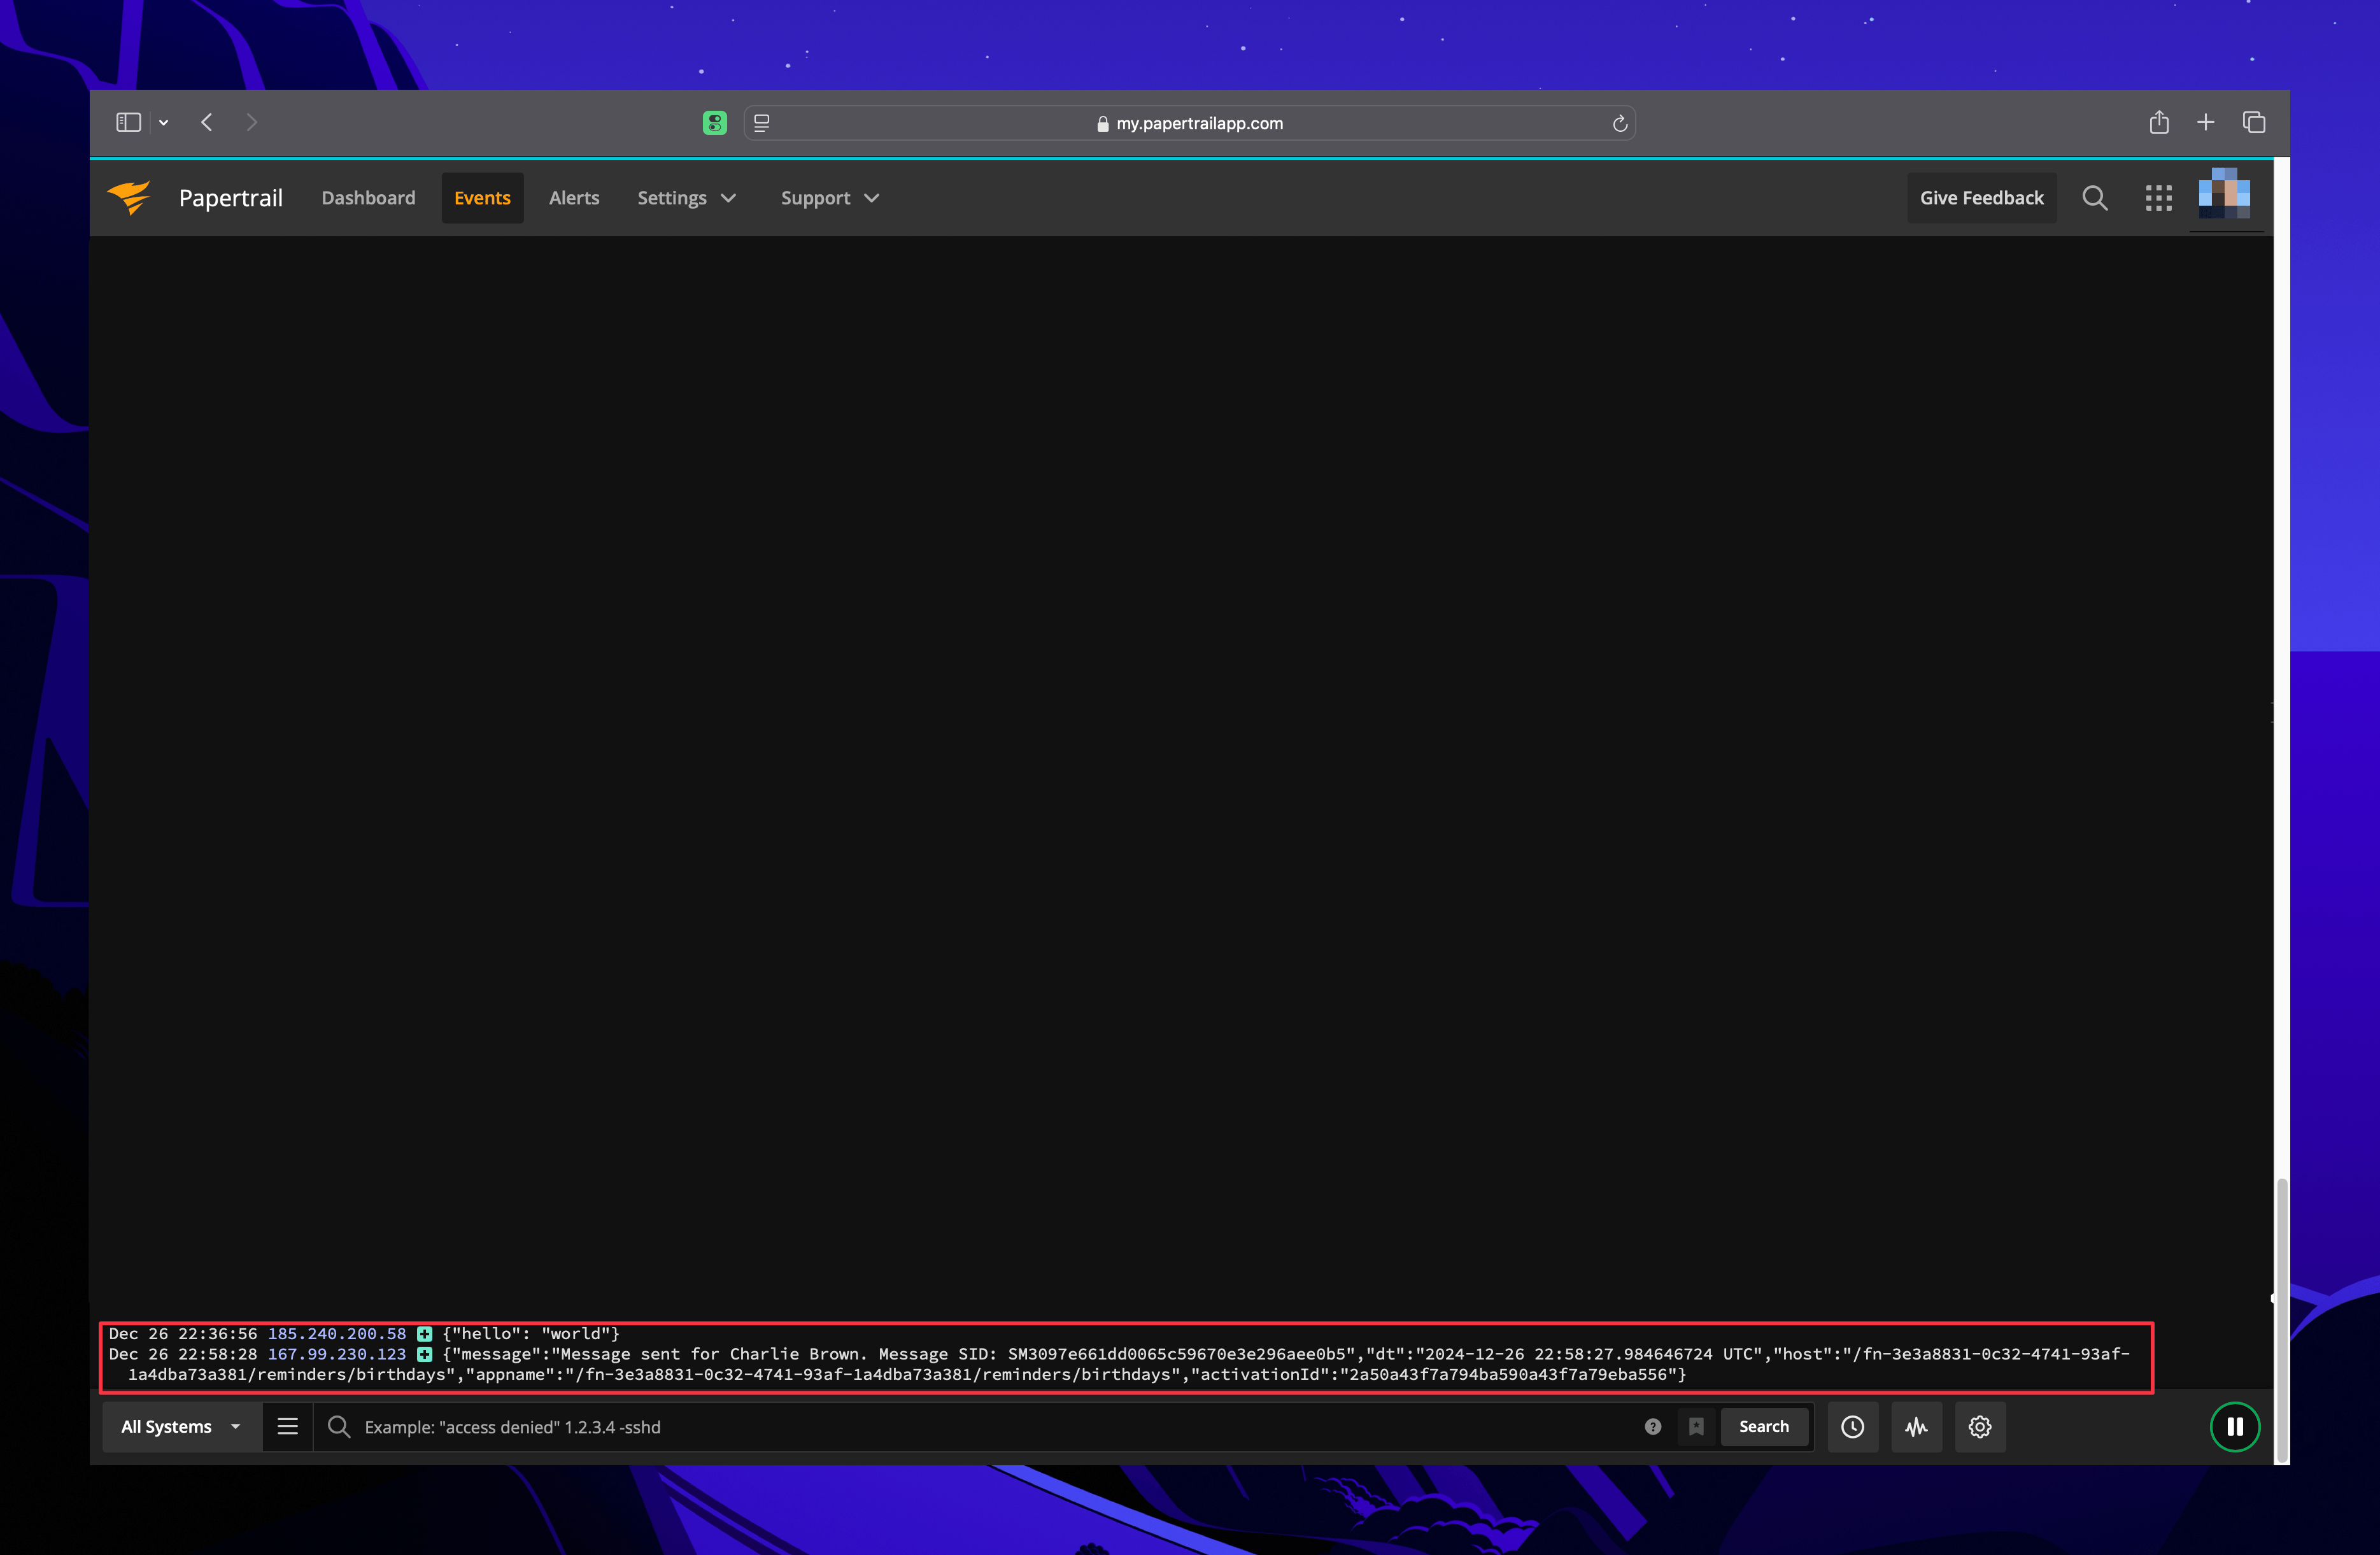Click the {"hello": "world"} log message
The width and height of the screenshot is (2380, 1555).
tap(531, 1334)
